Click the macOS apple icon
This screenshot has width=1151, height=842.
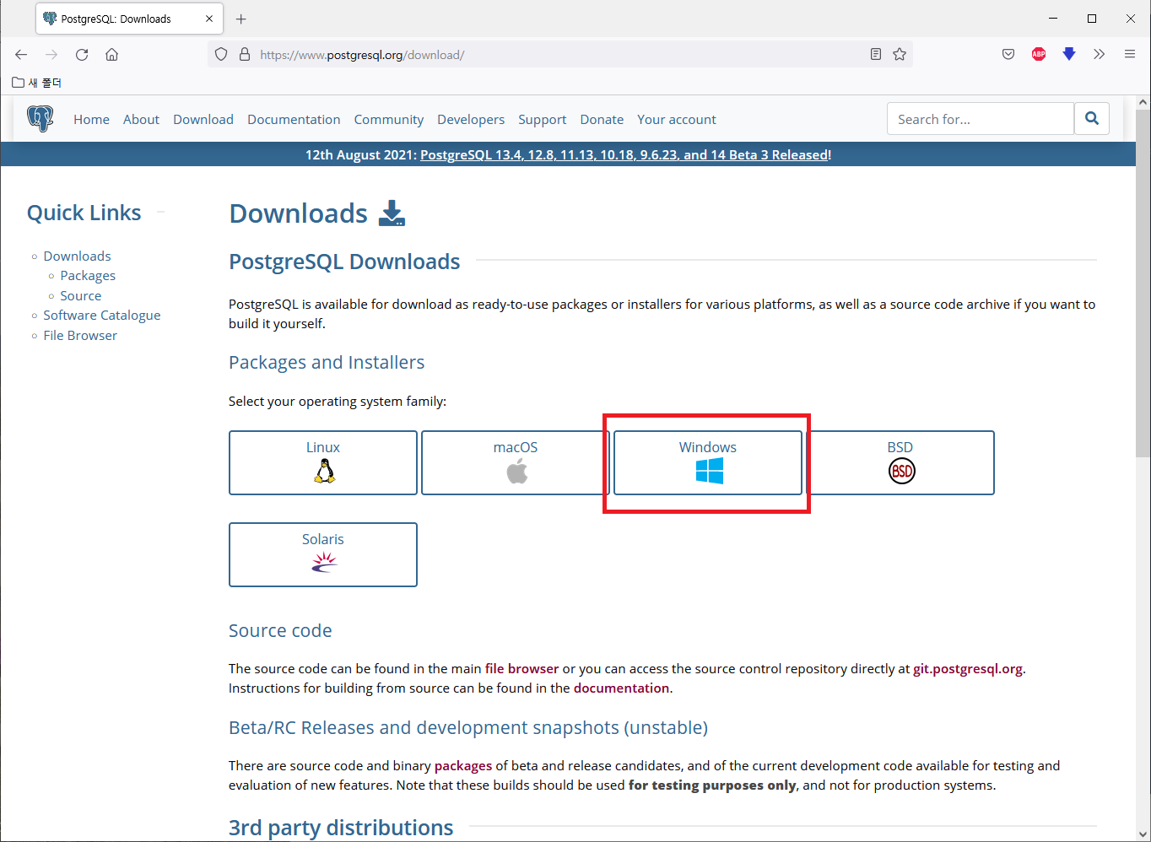517,471
